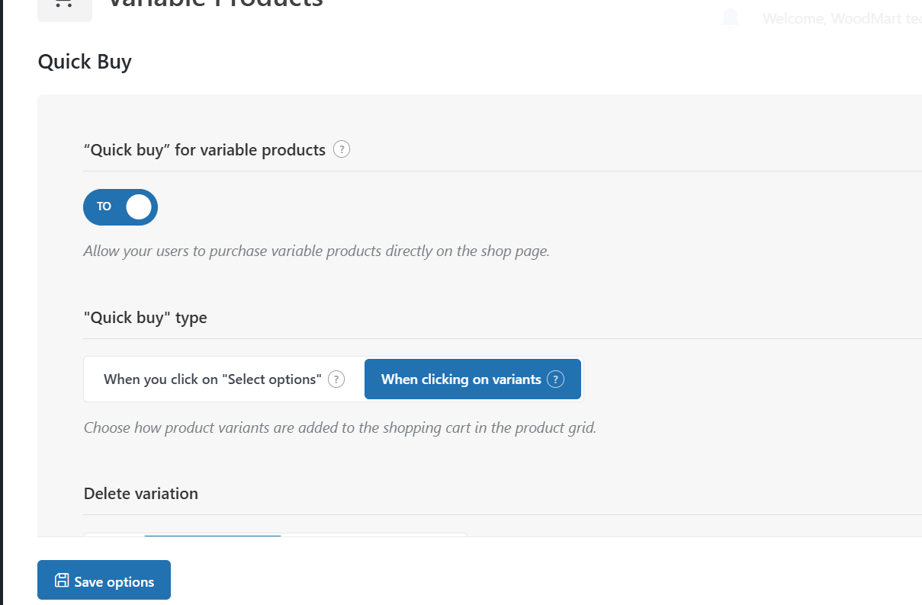Open help tooltip for "When clicking on variants"

[556, 379]
